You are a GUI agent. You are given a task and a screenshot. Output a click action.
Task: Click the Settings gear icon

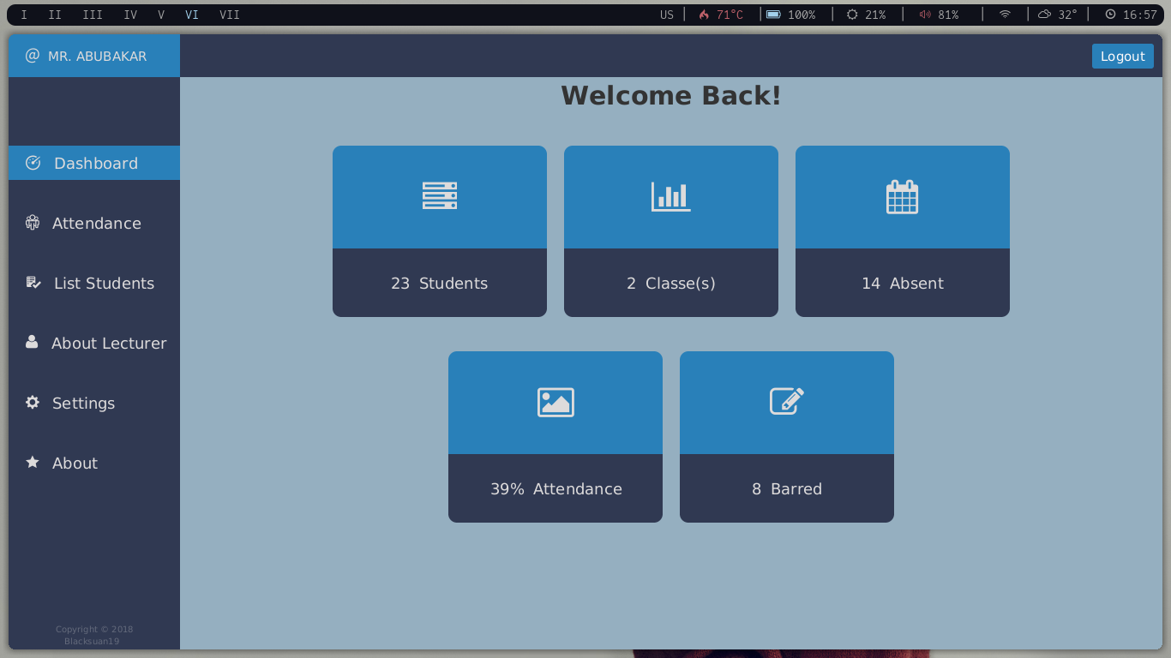(x=31, y=403)
